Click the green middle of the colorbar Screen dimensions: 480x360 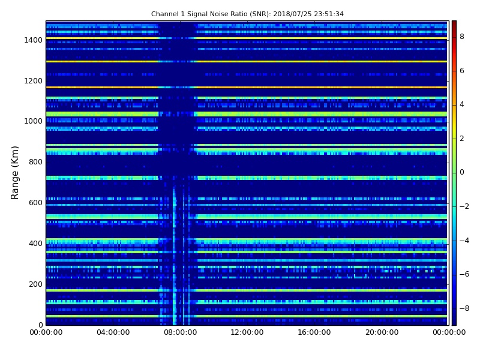[x=454, y=173]
